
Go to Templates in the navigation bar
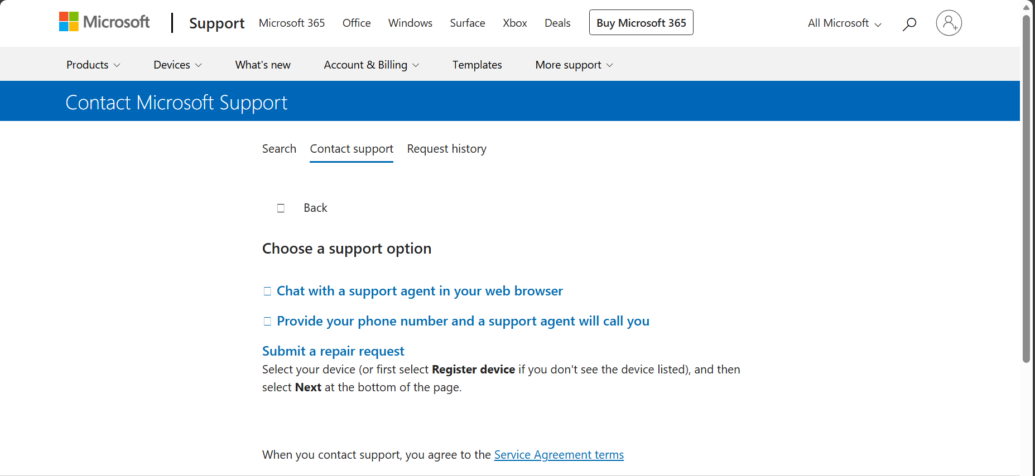(x=477, y=65)
